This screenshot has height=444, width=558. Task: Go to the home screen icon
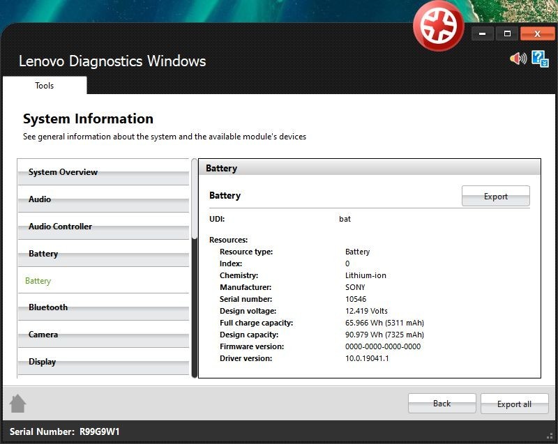17,404
